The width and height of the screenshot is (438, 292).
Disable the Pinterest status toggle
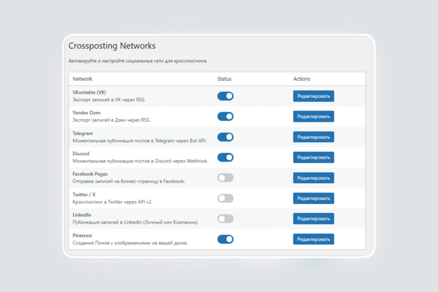(x=225, y=239)
